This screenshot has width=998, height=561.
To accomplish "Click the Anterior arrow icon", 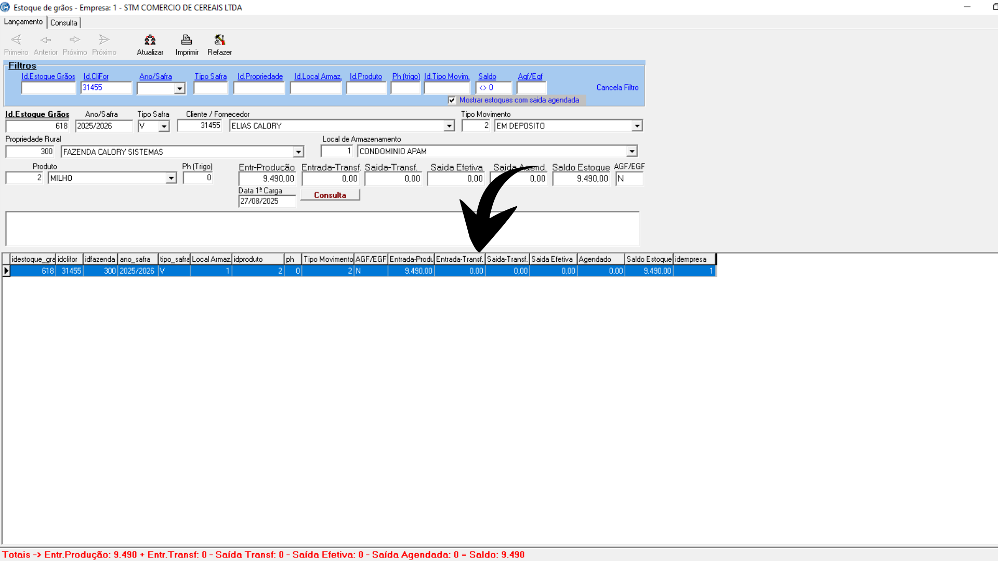I will [46, 40].
